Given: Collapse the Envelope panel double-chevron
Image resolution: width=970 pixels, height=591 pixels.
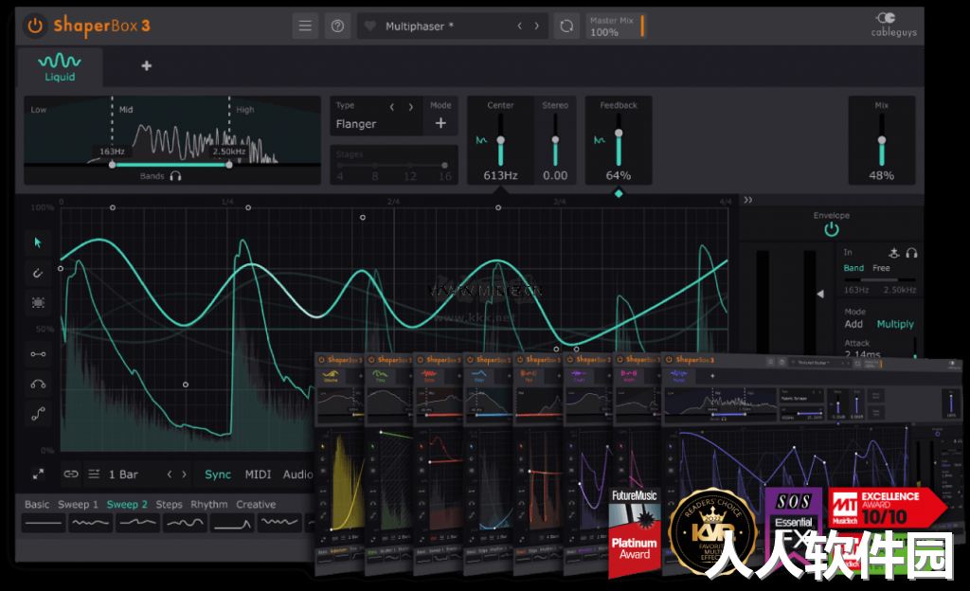Looking at the screenshot, I should click(748, 200).
